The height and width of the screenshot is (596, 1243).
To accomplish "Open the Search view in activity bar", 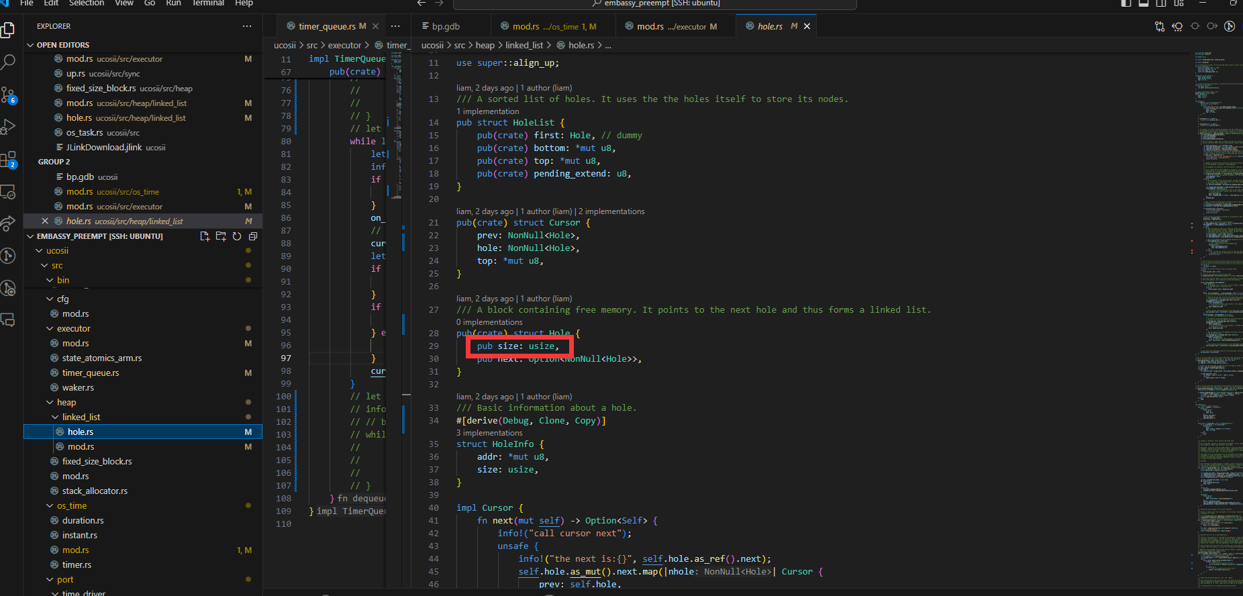I will tap(8, 62).
